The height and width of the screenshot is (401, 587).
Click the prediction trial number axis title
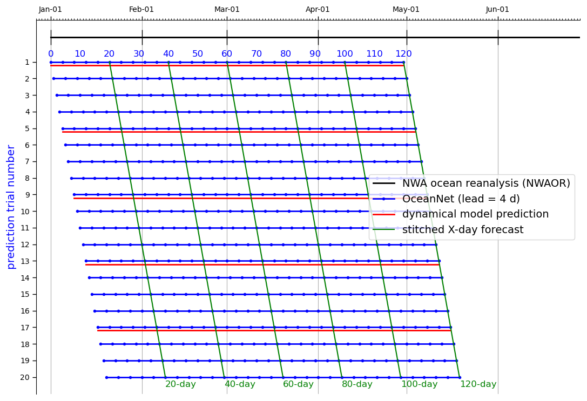click(11, 207)
